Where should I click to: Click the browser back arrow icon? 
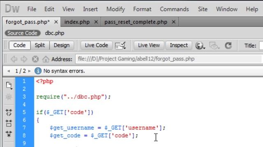tap(14, 59)
